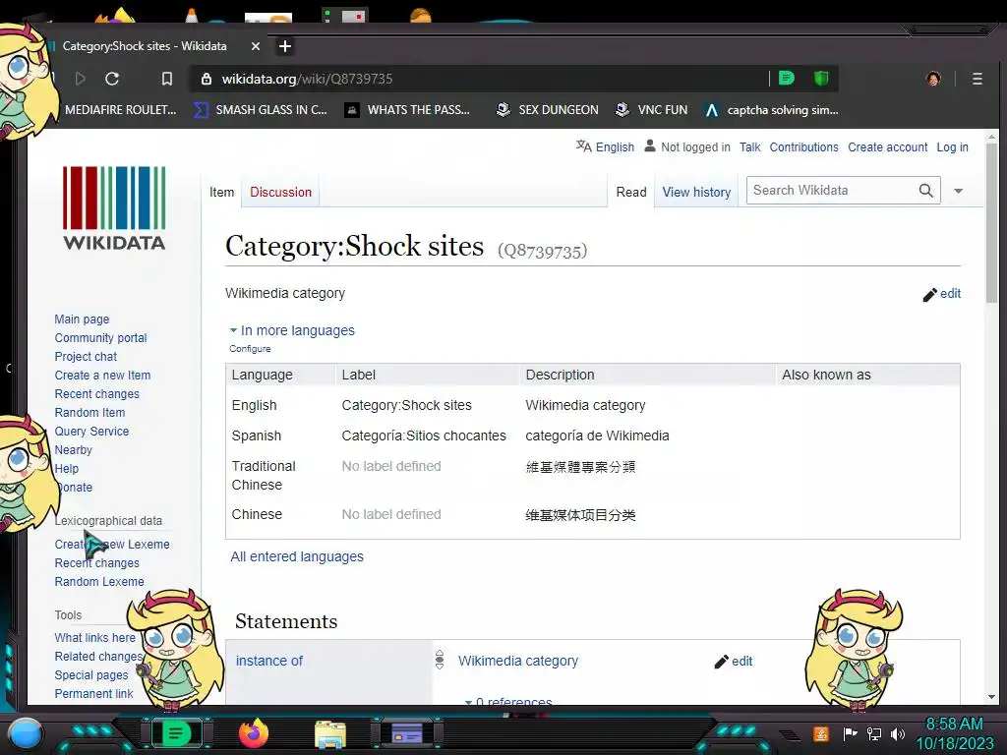Open VNC FUN bookmark
Image resolution: width=1007 pixels, height=755 pixels.
tap(651, 110)
